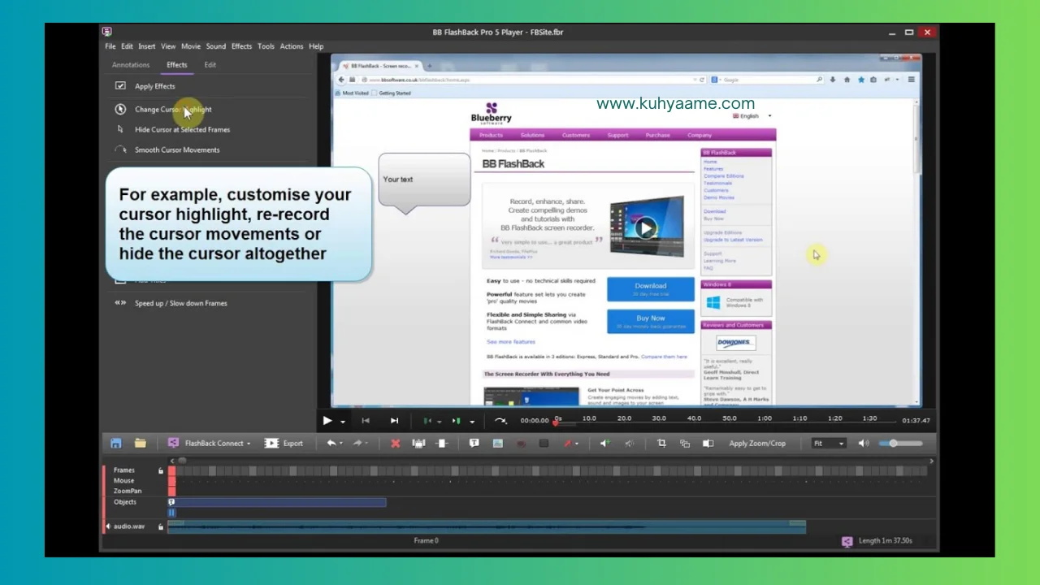Click the crop frames icon beside the red X

point(418,443)
